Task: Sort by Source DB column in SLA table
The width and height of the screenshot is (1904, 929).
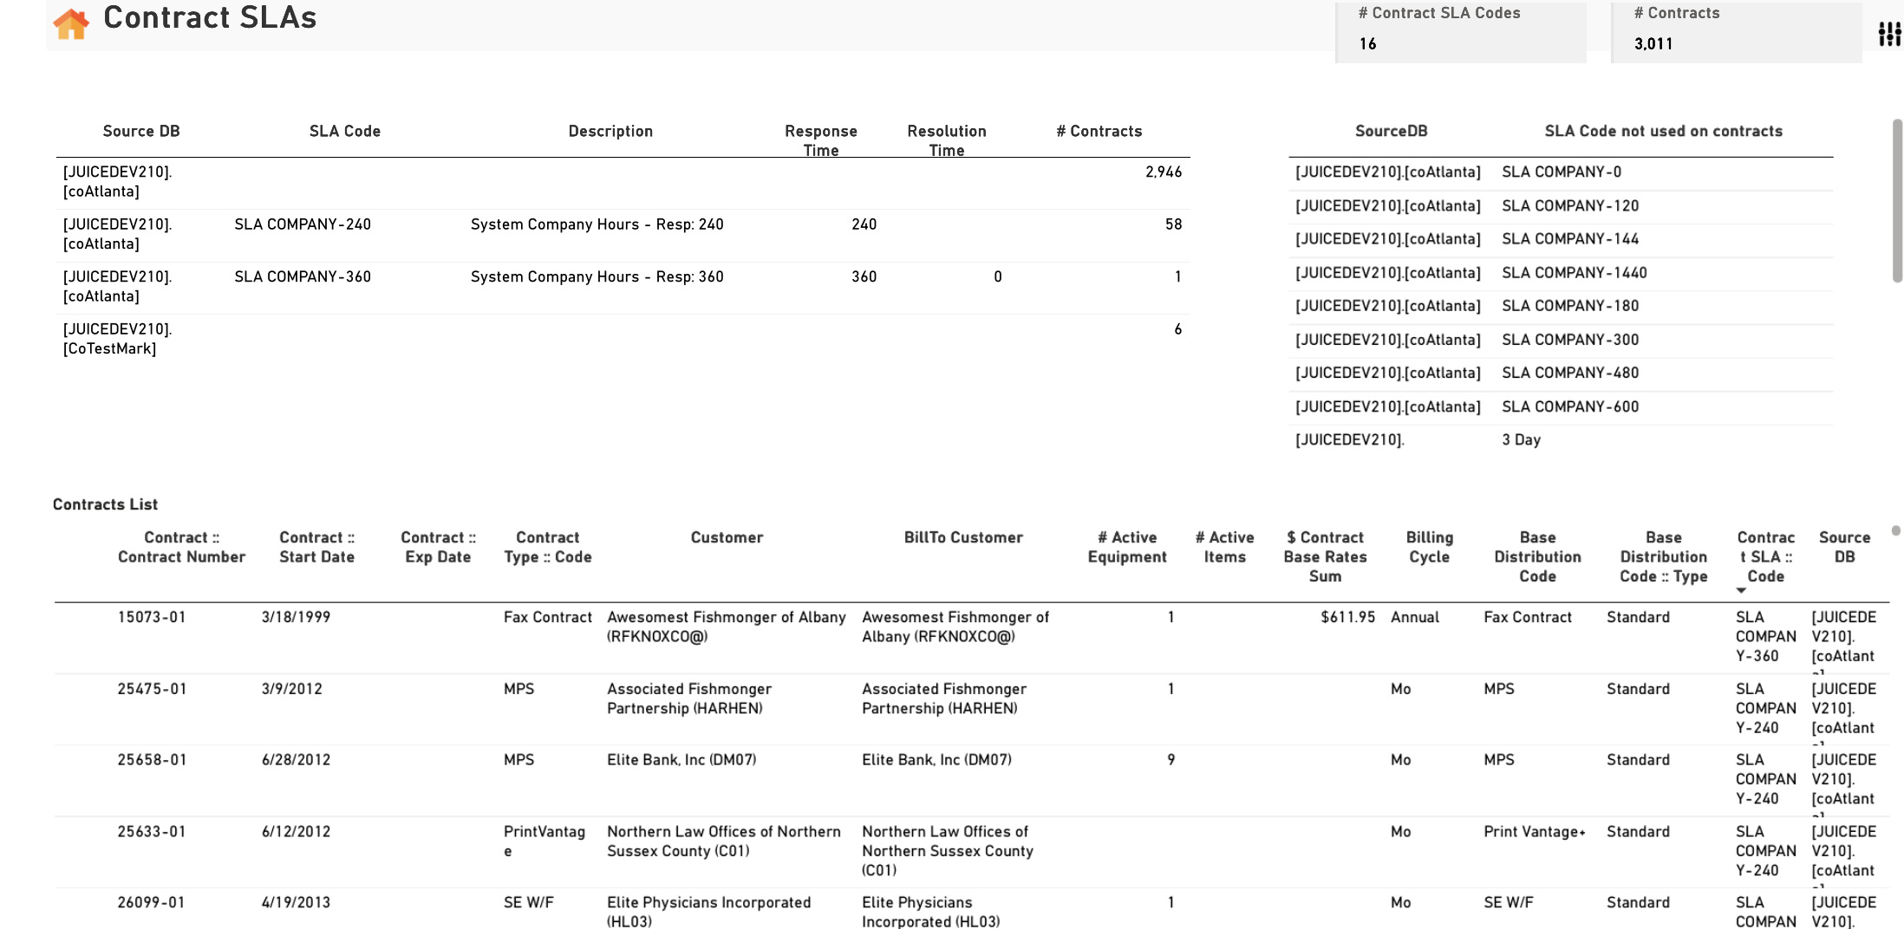Action: (141, 131)
